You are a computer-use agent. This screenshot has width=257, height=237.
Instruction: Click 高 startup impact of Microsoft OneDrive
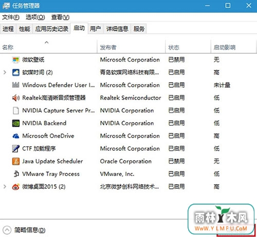click(216, 136)
